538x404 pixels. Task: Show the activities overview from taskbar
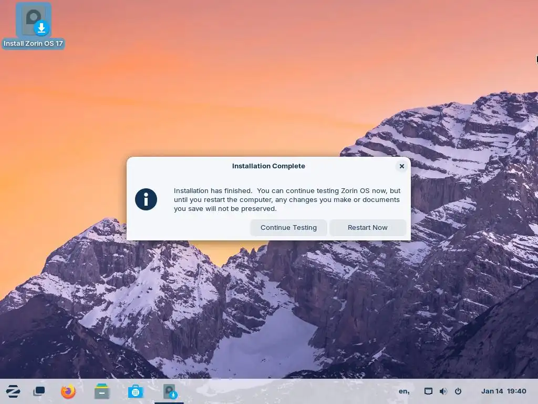(x=39, y=391)
